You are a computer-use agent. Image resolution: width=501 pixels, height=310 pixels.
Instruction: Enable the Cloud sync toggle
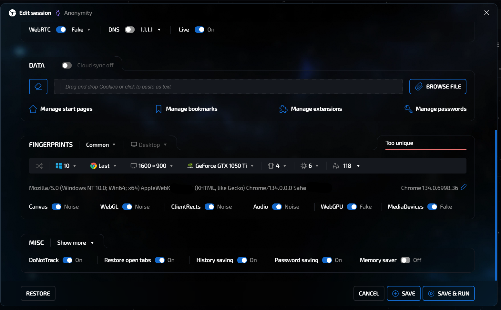click(66, 66)
